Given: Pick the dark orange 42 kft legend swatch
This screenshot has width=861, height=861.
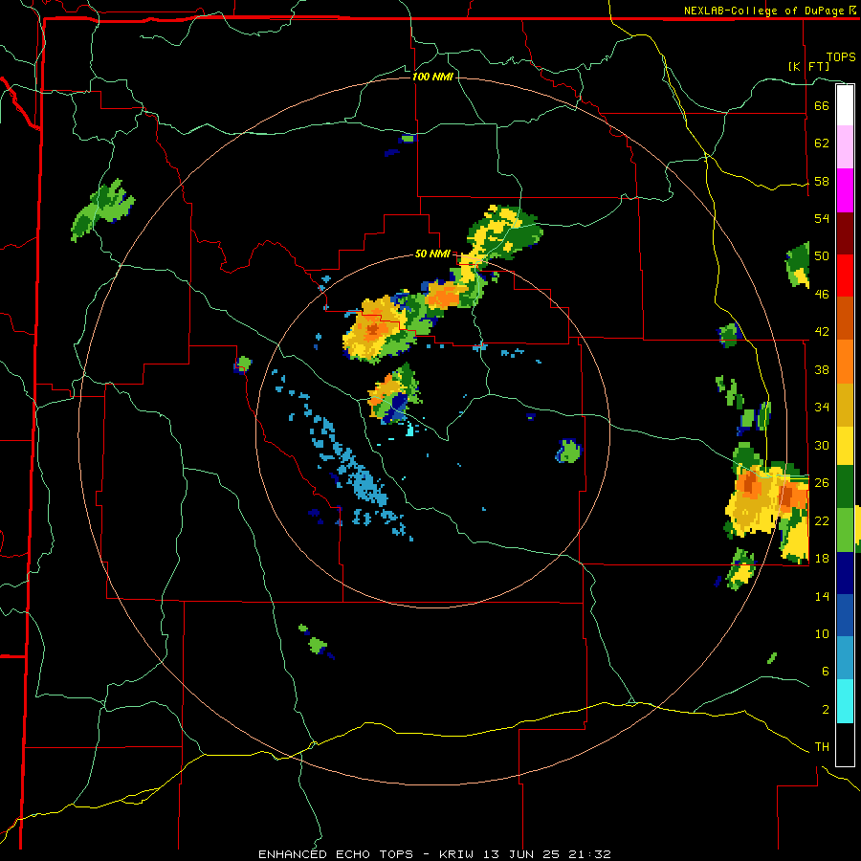Looking at the screenshot, I should pyautogui.click(x=845, y=318).
